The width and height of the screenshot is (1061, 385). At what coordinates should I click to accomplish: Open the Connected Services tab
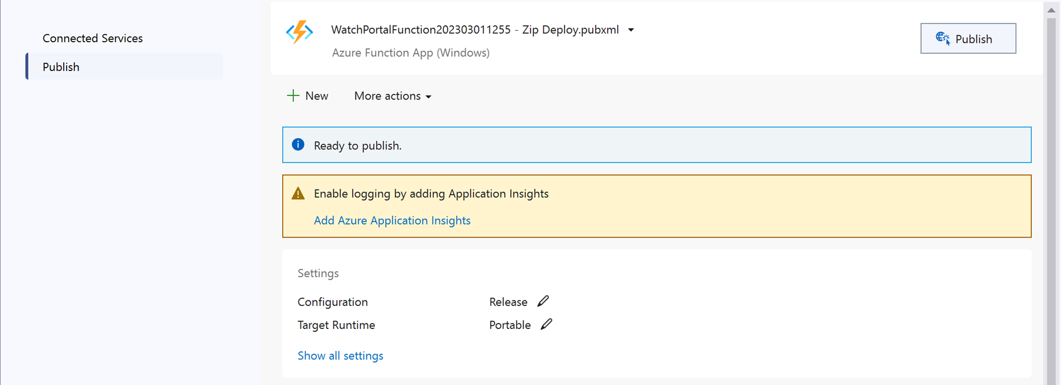pyautogui.click(x=92, y=38)
